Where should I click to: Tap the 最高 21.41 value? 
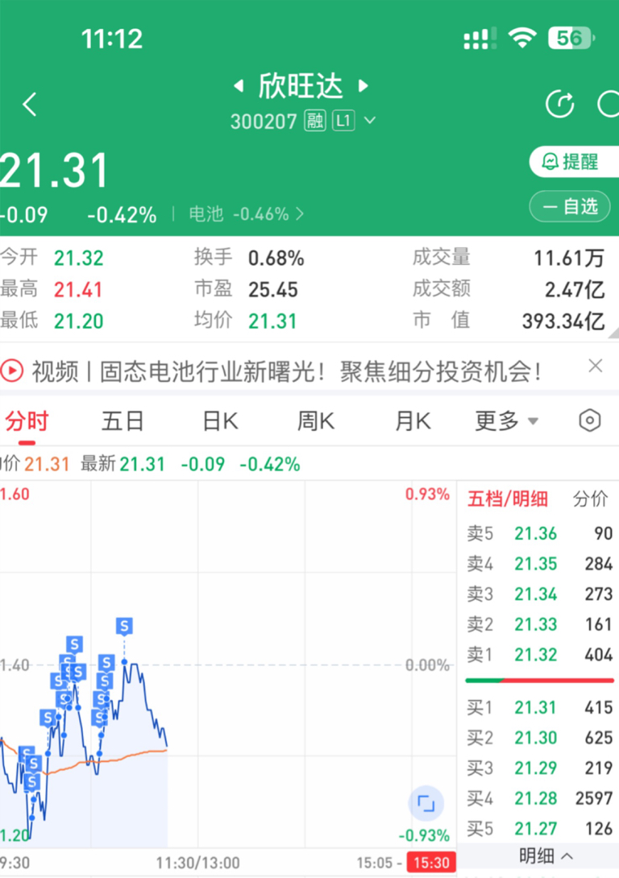(x=78, y=289)
